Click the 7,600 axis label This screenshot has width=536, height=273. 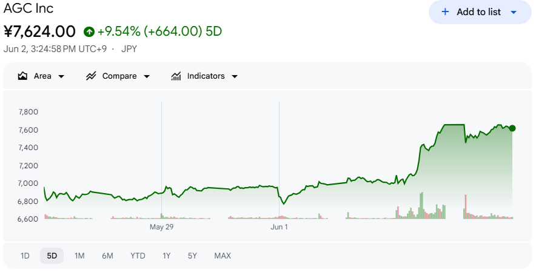pyautogui.click(x=28, y=130)
